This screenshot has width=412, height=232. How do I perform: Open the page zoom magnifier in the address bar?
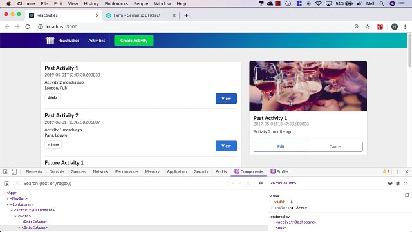(x=357, y=27)
